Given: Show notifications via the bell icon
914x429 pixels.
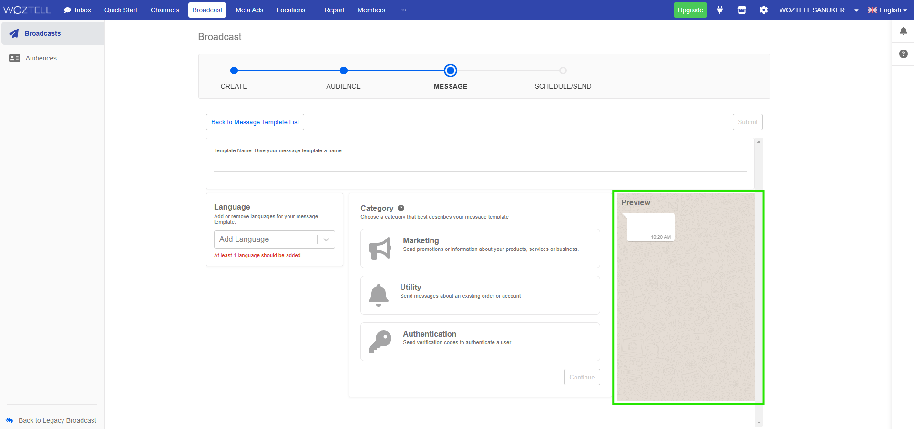Looking at the screenshot, I should [x=903, y=30].
